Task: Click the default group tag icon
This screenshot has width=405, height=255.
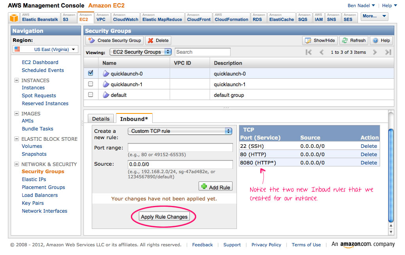Action: tap(106, 95)
